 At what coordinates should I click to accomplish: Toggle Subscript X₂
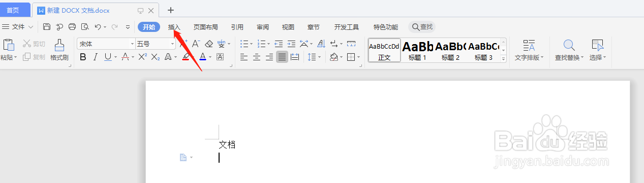pos(156,57)
